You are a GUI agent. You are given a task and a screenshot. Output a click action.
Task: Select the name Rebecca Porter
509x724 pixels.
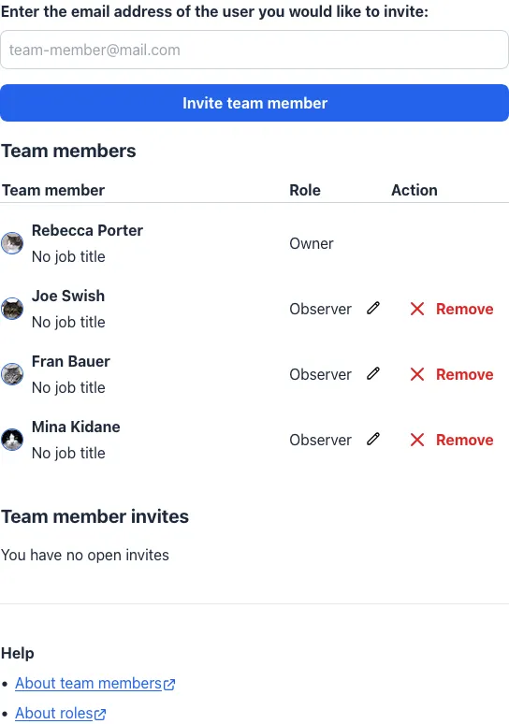(87, 230)
